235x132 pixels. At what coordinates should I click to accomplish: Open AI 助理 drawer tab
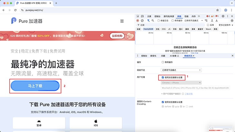(x=174, y=56)
